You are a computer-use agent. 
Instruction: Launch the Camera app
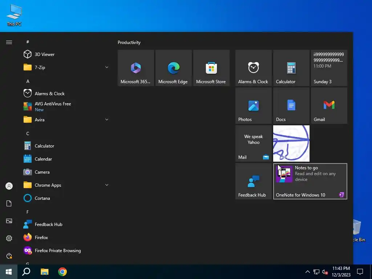pos(66,172)
